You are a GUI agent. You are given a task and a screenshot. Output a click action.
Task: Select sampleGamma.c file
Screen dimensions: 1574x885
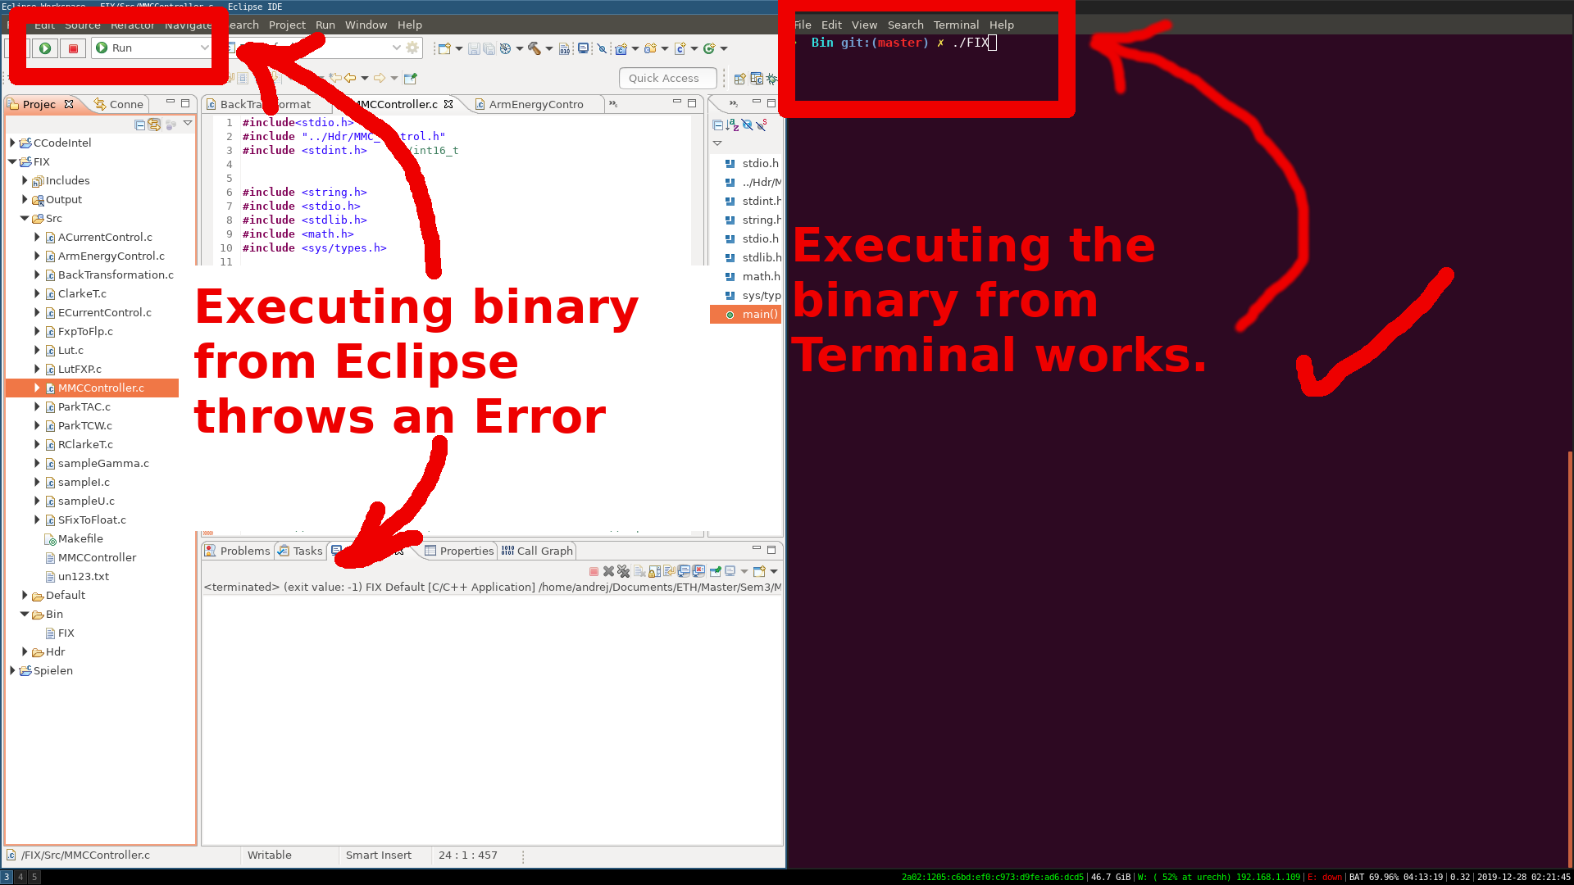pos(103,463)
